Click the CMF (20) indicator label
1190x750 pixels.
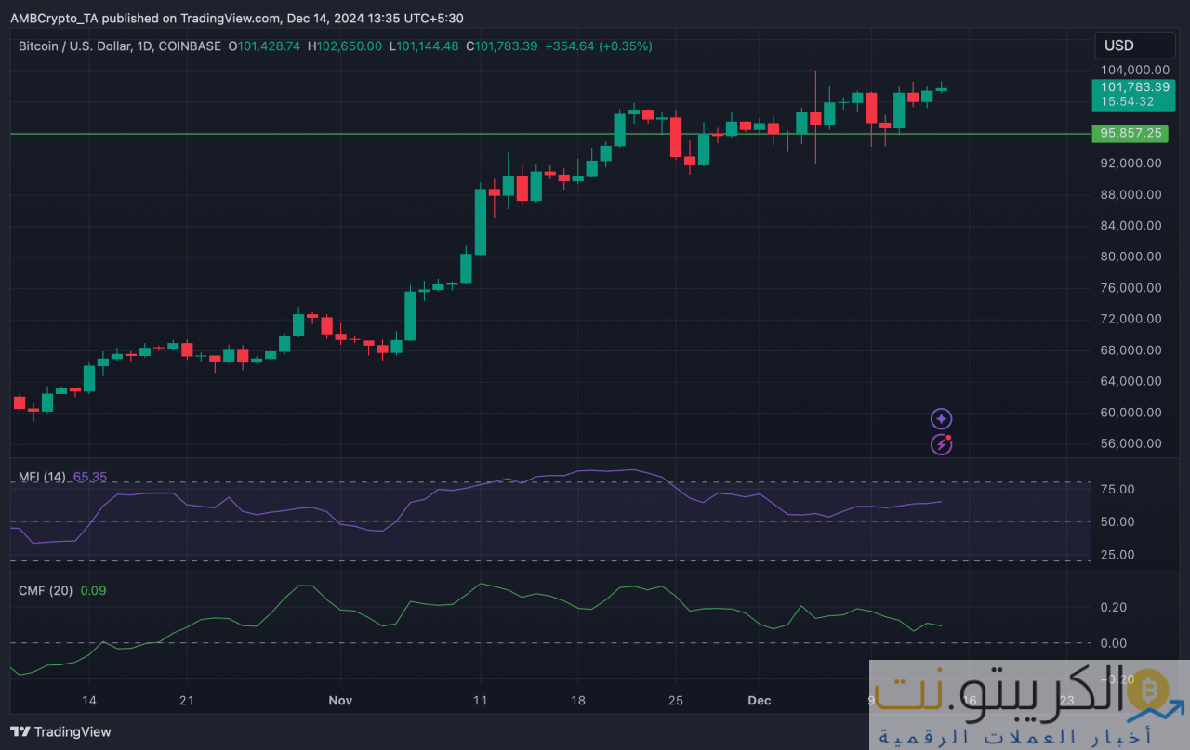click(x=43, y=589)
